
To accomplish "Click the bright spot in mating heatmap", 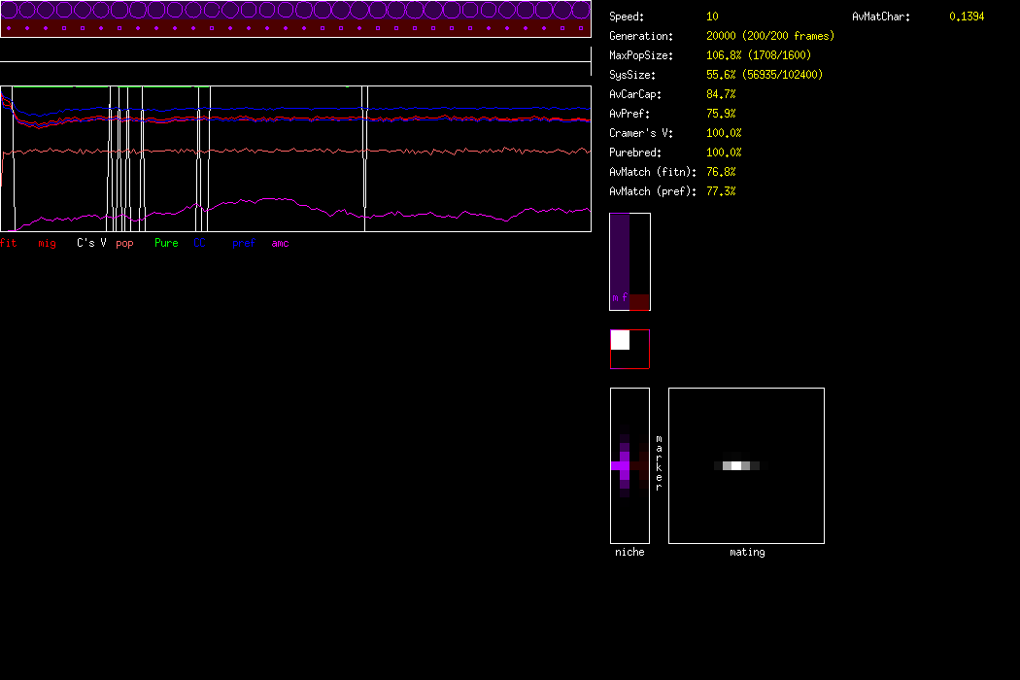I will (x=737, y=466).
